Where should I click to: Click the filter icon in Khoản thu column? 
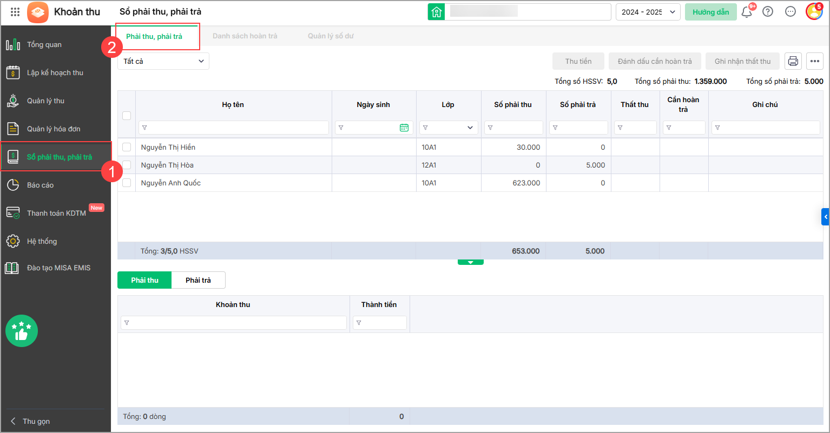point(127,323)
